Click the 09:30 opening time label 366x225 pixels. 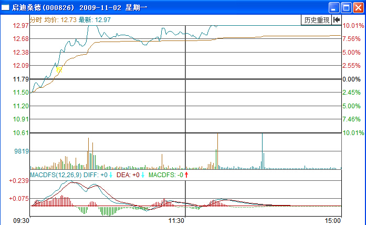[21, 220]
